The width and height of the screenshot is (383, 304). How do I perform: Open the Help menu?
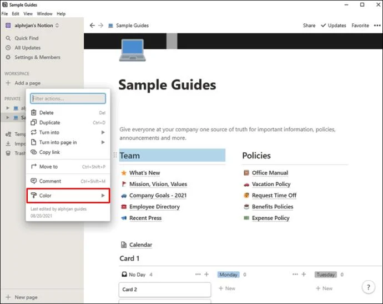[x=61, y=14]
